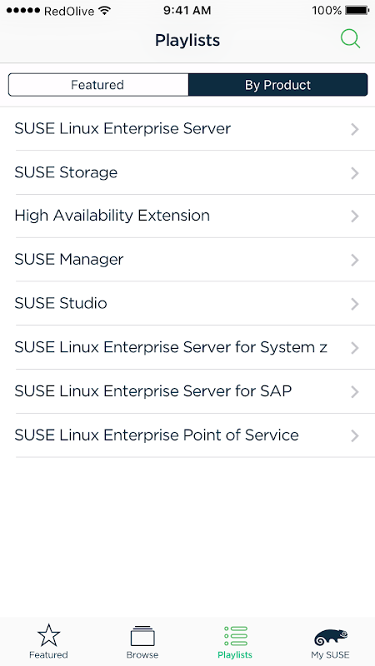The image size is (375, 666).
Task: Expand SUSE Linux Enterprise Server chevron
Action: click(355, 129)
